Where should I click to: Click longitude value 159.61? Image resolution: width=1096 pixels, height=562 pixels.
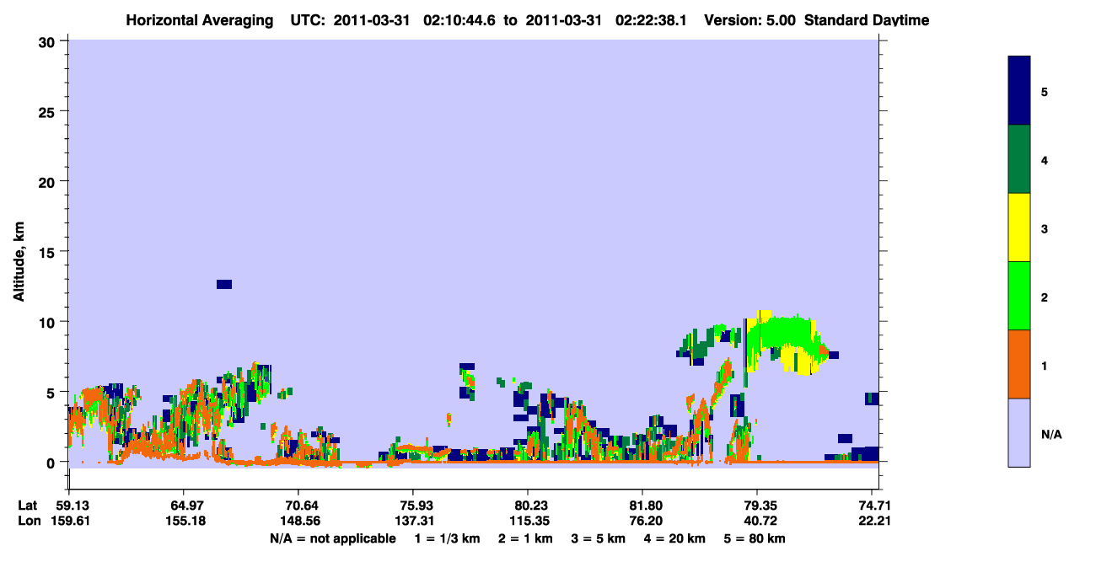(x=69, y=521)
